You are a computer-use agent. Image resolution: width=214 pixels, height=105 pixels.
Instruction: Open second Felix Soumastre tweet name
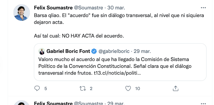[x=53, y=103]
